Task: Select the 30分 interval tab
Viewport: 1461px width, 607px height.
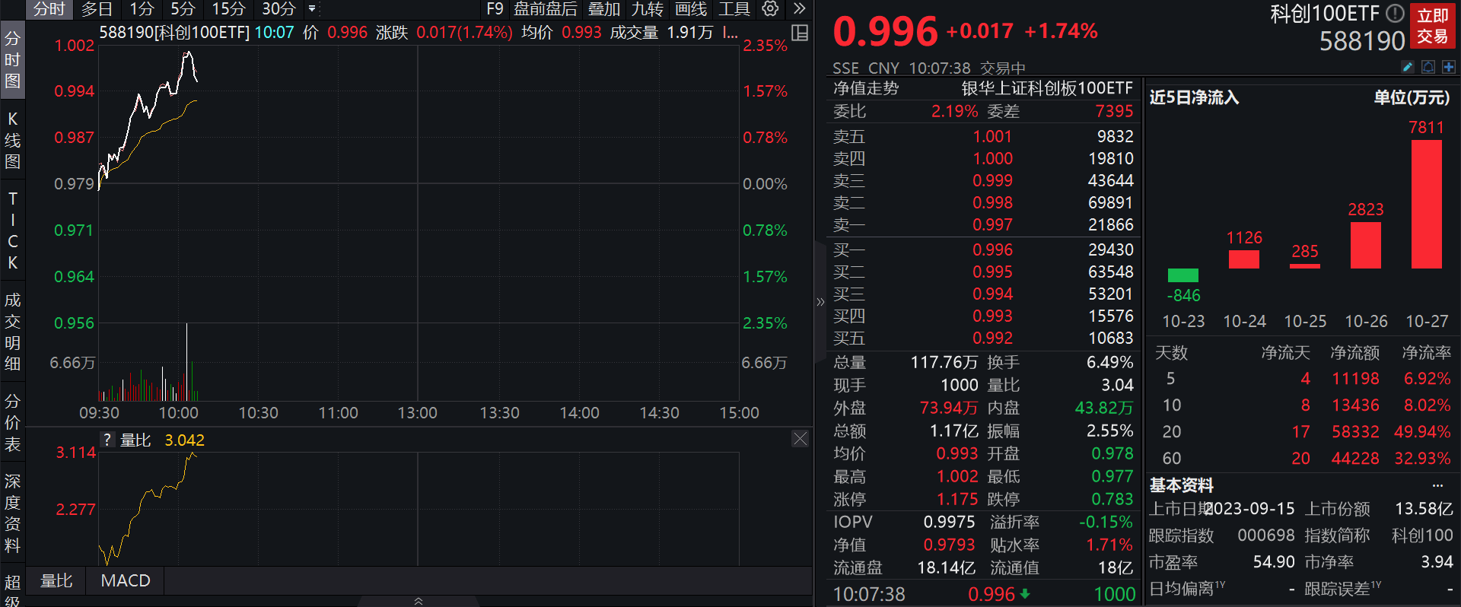Action: point(279,9)
